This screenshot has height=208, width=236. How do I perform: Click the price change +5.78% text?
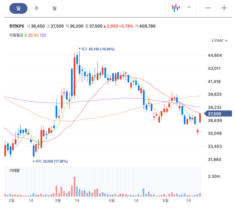tap(126, 26)
